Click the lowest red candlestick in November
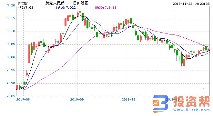The height and width of the screenshot is (116, 213). pos(184,62)
